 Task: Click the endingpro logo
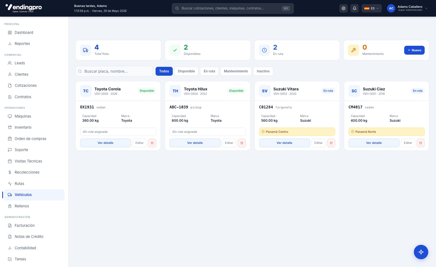tap(24, 8)
